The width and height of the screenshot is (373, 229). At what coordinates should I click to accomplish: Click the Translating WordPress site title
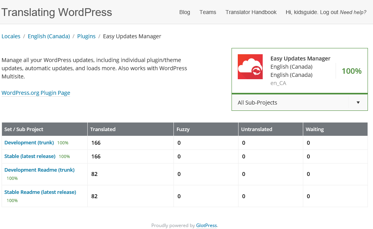[x=57, y=12]
